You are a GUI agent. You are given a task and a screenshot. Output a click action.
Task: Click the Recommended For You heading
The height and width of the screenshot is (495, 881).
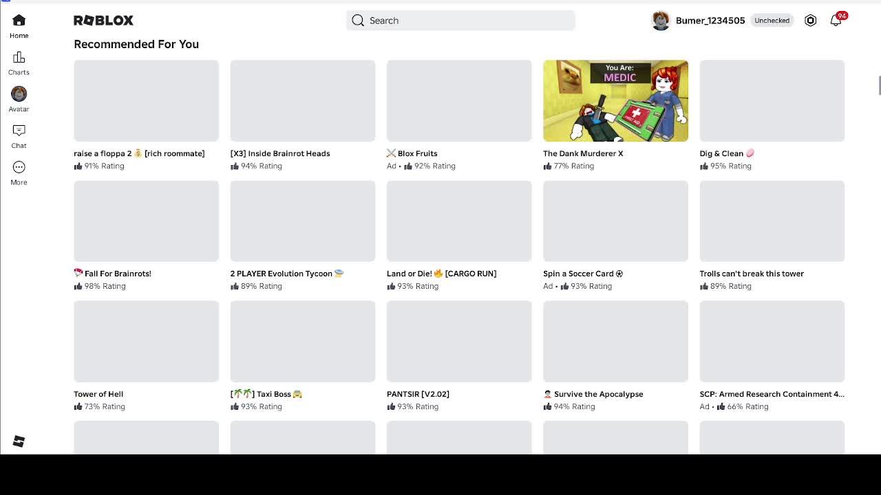click(x=136, y=44)
